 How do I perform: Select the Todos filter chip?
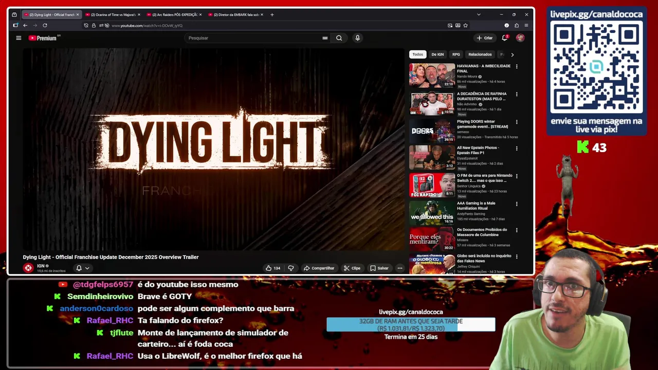pyautogui.click(x=418, y=54)
